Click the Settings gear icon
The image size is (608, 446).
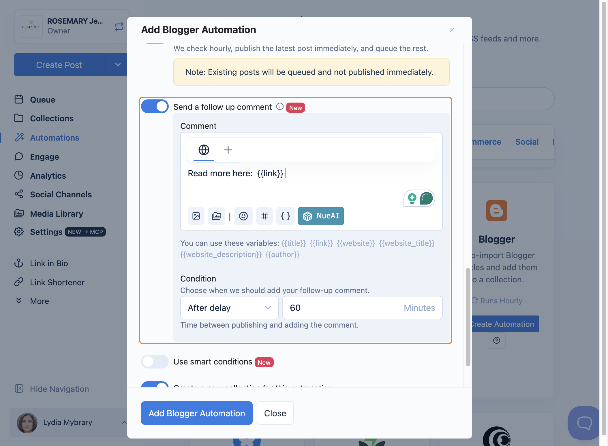coord(19,232)
